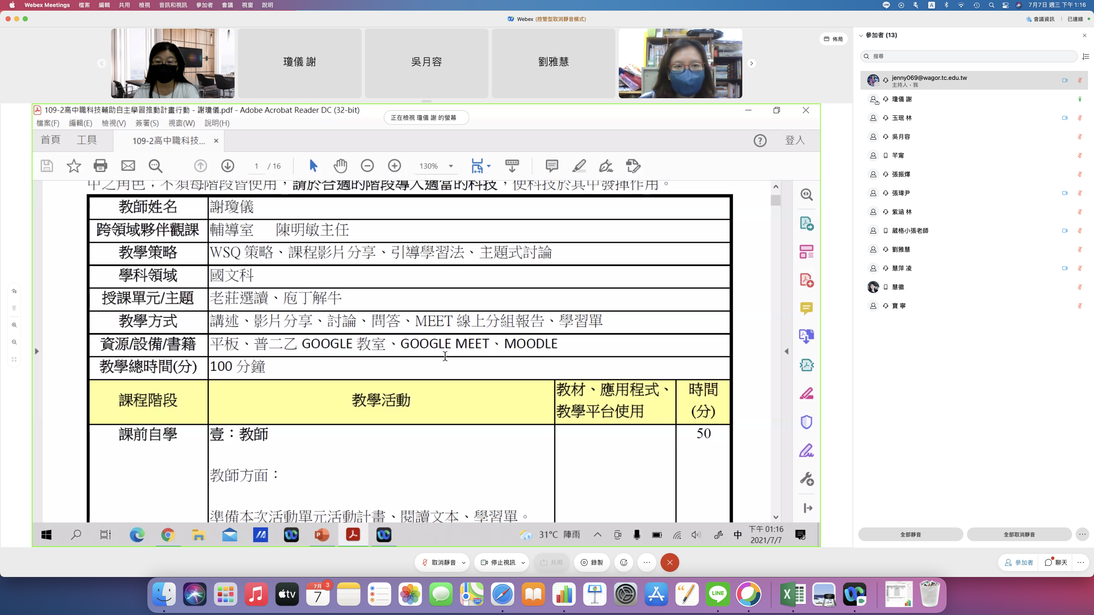Click the participant list sort icon
Screen dimensions: 1094x615
point(1085,56)
